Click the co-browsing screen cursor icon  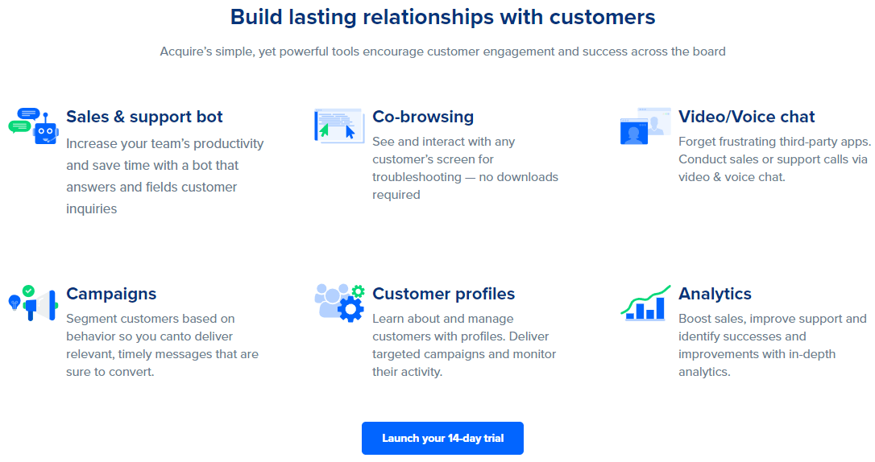(x=339, y=126)
